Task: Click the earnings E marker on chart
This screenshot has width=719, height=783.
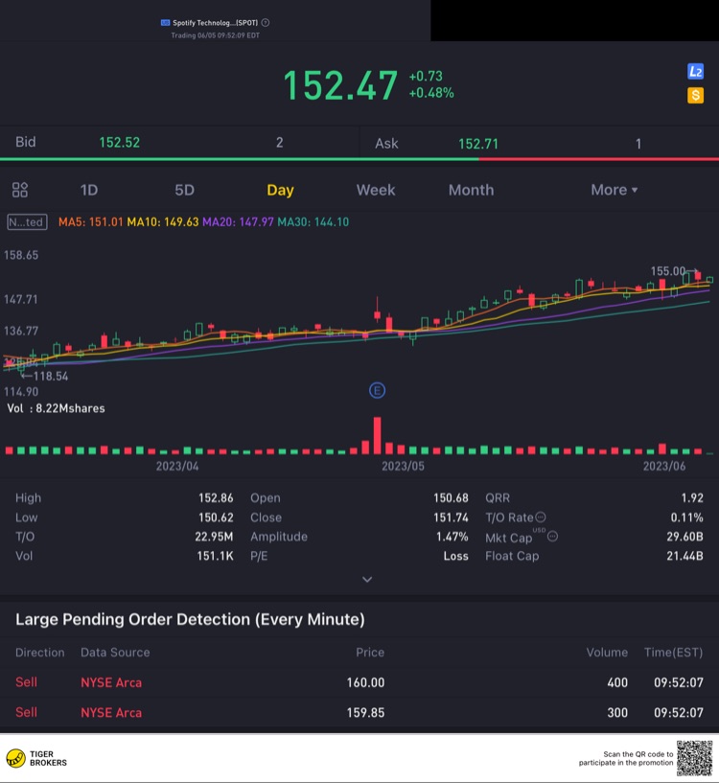Action: tap(377, 390)
